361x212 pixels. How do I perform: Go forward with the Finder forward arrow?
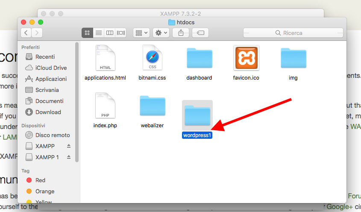(x=37, y=33)
